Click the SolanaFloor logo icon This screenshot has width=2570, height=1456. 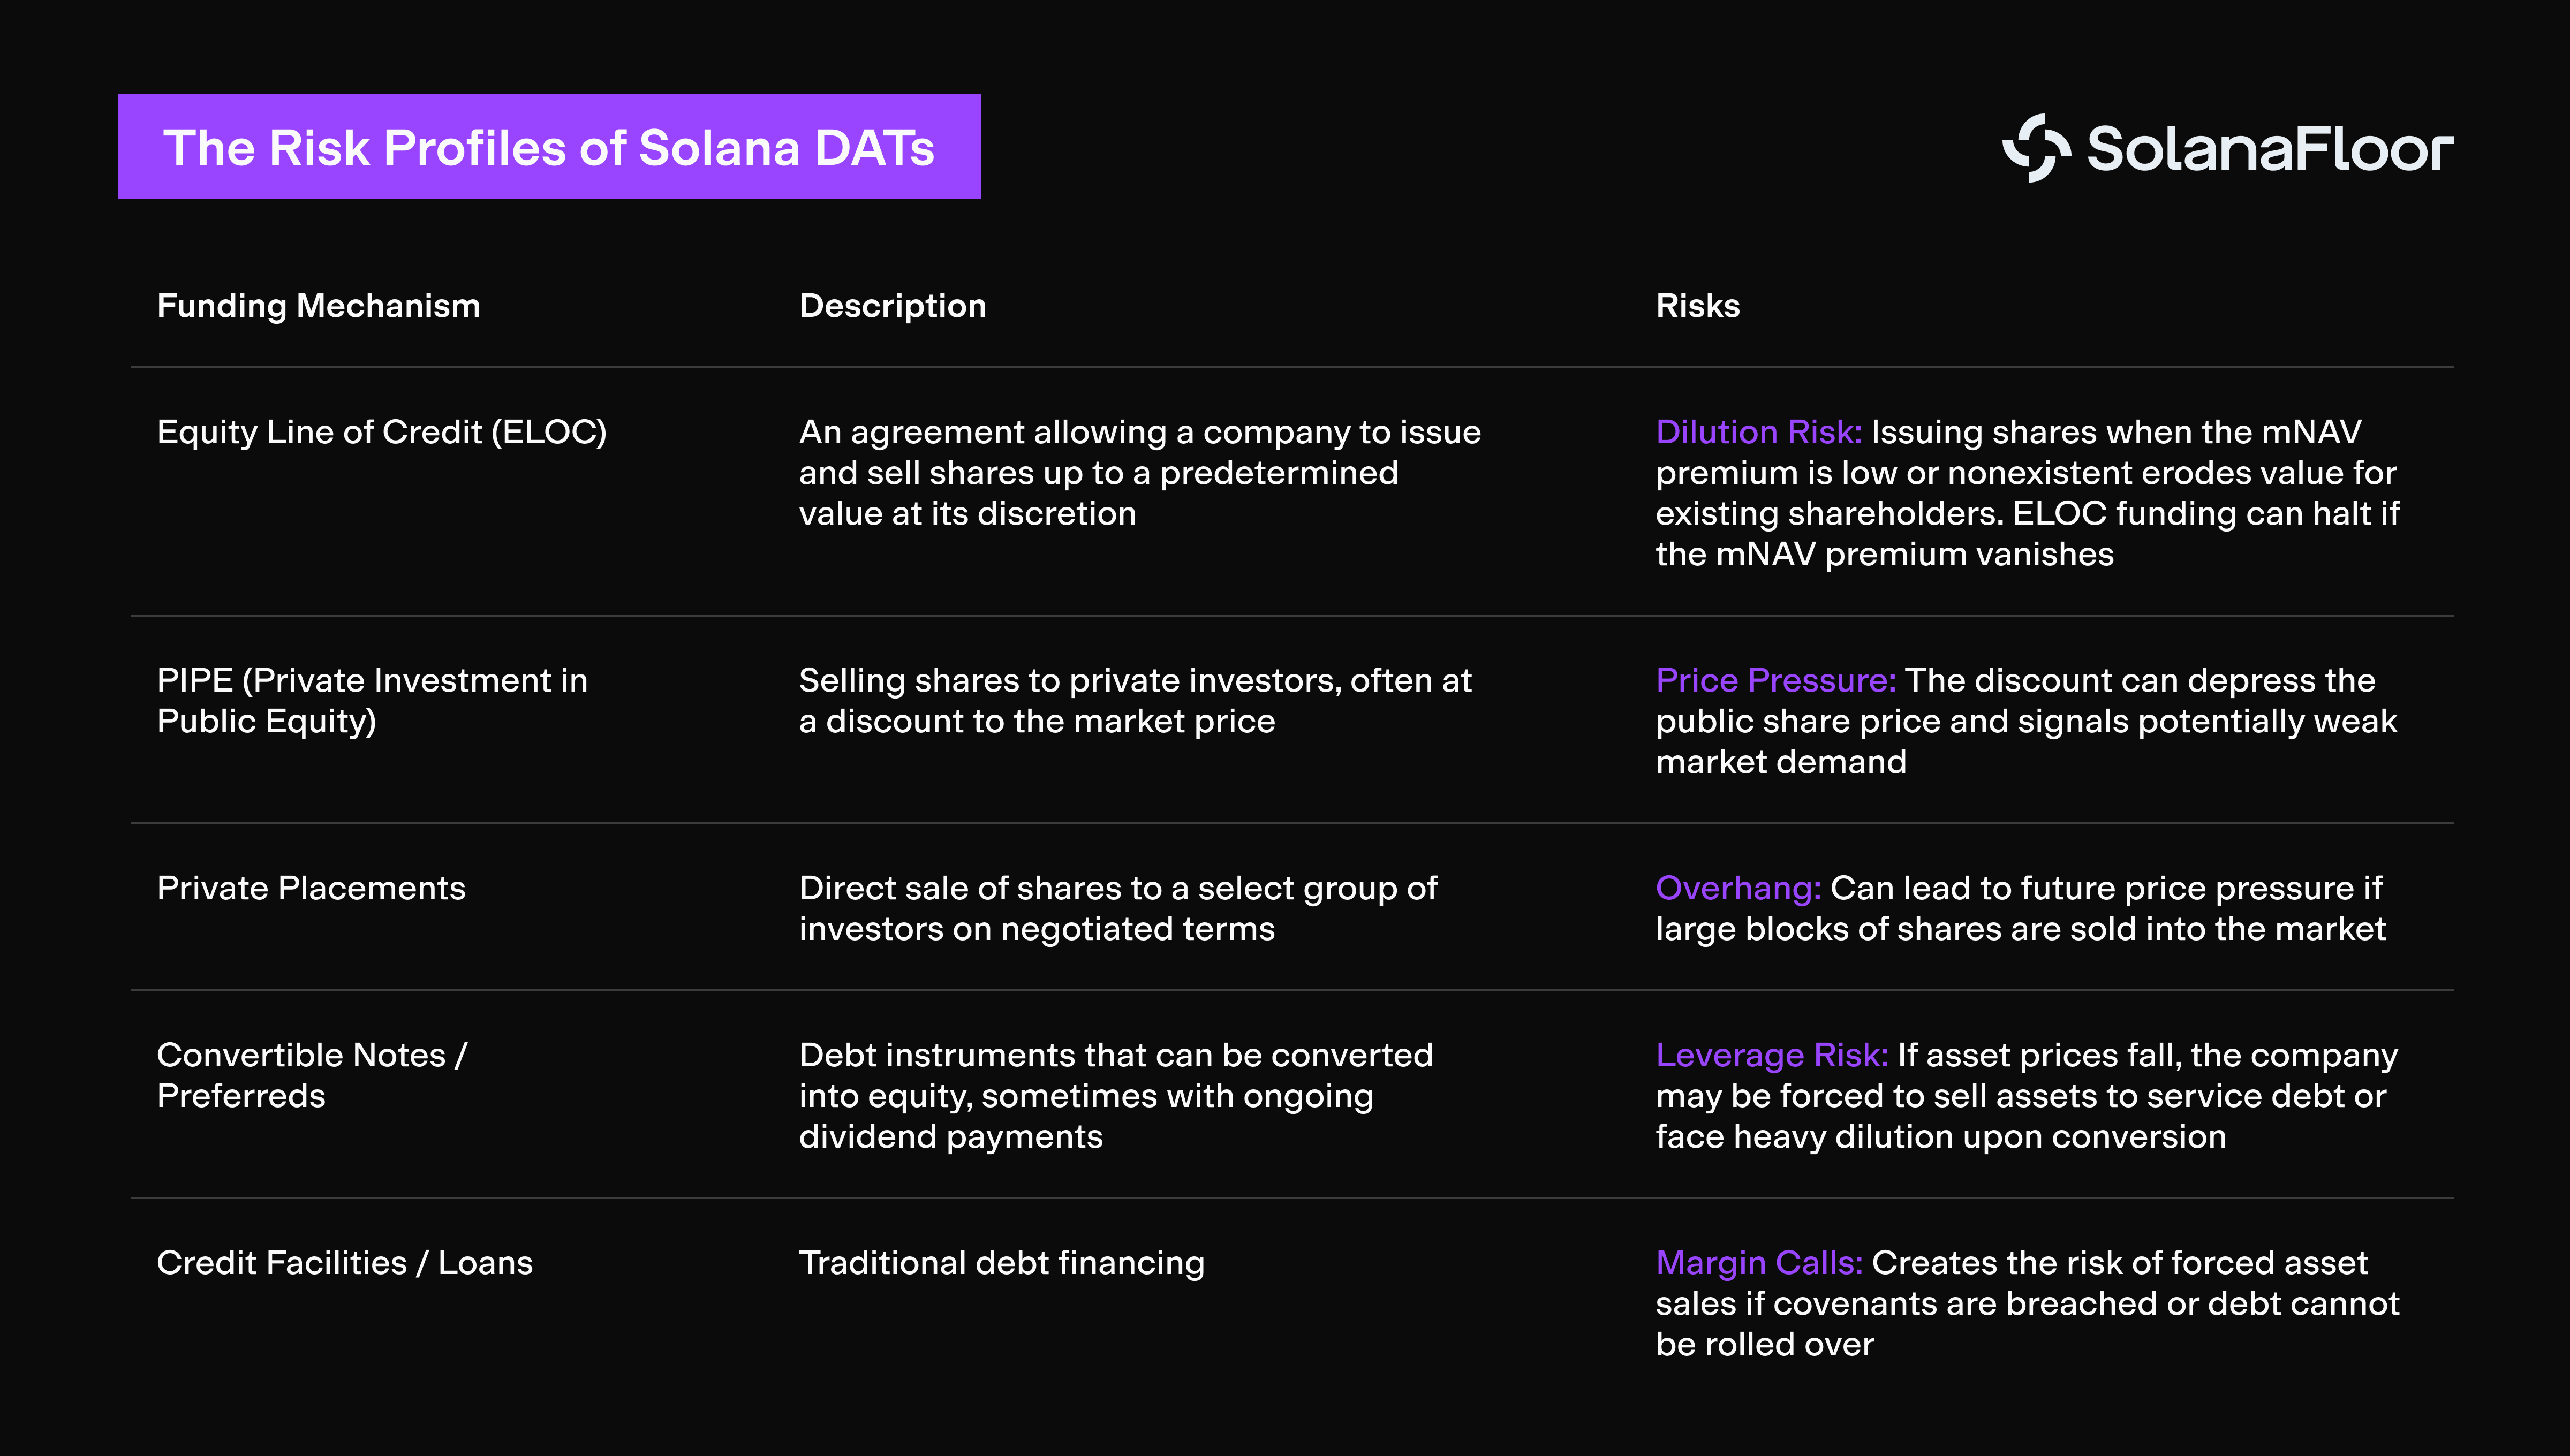(2035, 148)
